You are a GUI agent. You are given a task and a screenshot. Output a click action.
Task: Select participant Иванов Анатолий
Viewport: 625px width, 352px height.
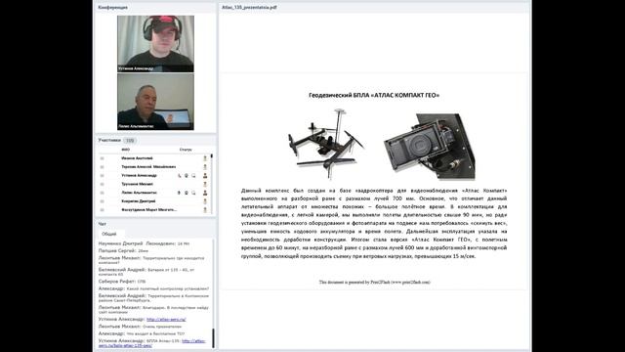point(137,158)
